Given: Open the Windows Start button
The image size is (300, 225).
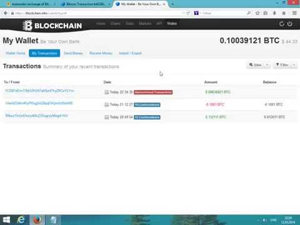Looking at the screenshot, I should point(6,220).
